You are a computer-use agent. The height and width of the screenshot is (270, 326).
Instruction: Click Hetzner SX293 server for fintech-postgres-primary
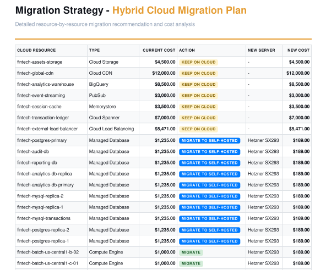[263, 140]
